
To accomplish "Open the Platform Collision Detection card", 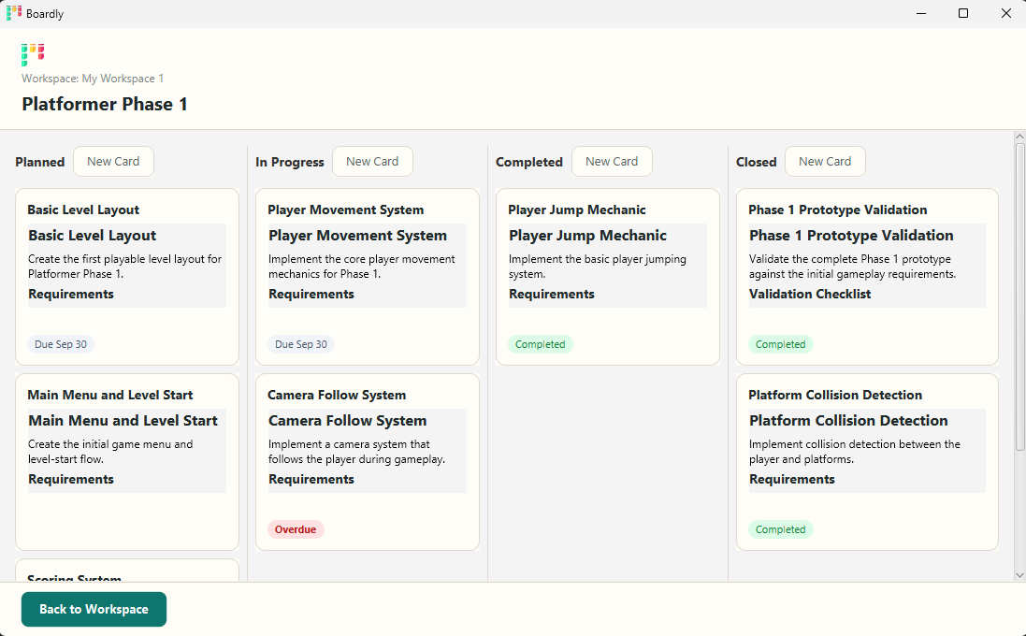I will pyautogui.click(x=867, y=462).
